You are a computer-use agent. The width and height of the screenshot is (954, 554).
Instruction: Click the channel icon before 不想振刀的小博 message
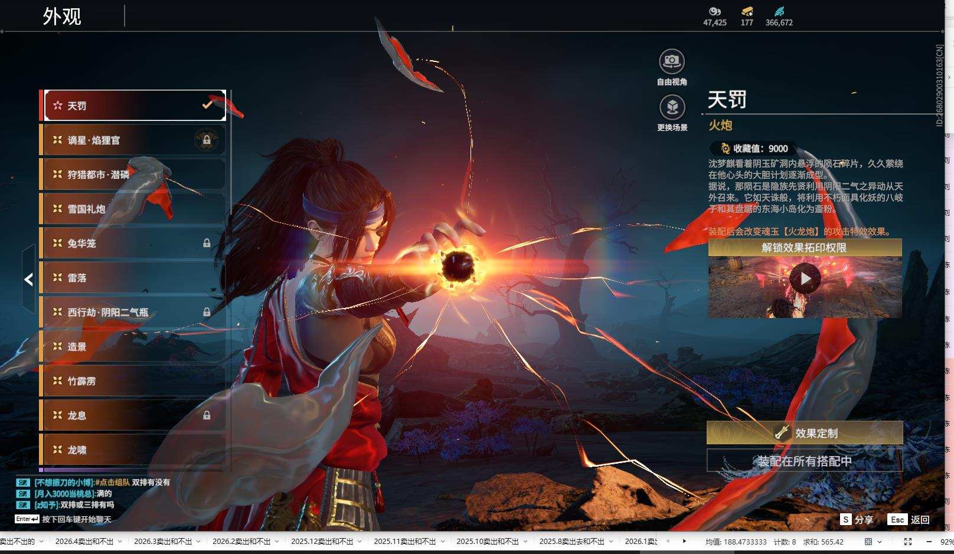[23, 483]
